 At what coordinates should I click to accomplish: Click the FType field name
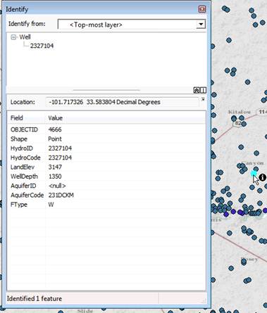click(x=19, y=205)
